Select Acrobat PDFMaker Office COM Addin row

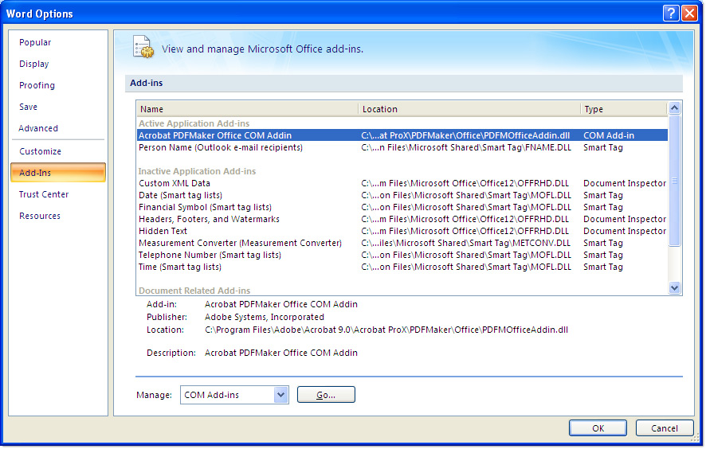[215, 135]
